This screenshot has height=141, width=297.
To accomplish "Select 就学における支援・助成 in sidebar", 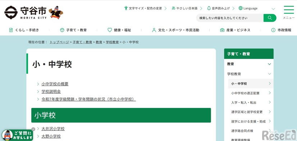I will (x=248, y=122).
